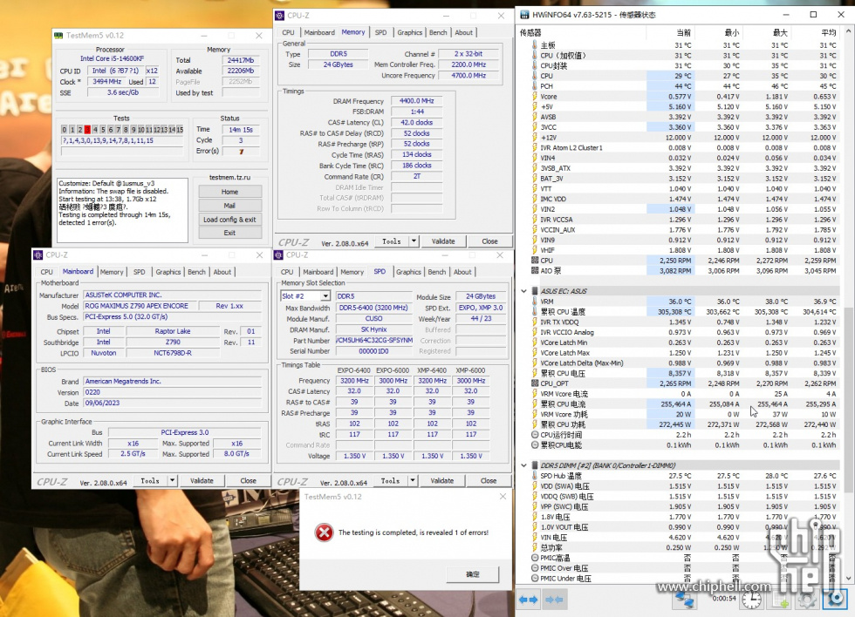Click the chip icon of ASUS EC group
Viewport: 855px width, 617px height.
click(535, 291)
